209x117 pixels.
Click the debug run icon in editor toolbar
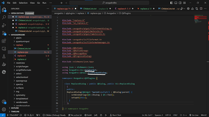(182, 9)
